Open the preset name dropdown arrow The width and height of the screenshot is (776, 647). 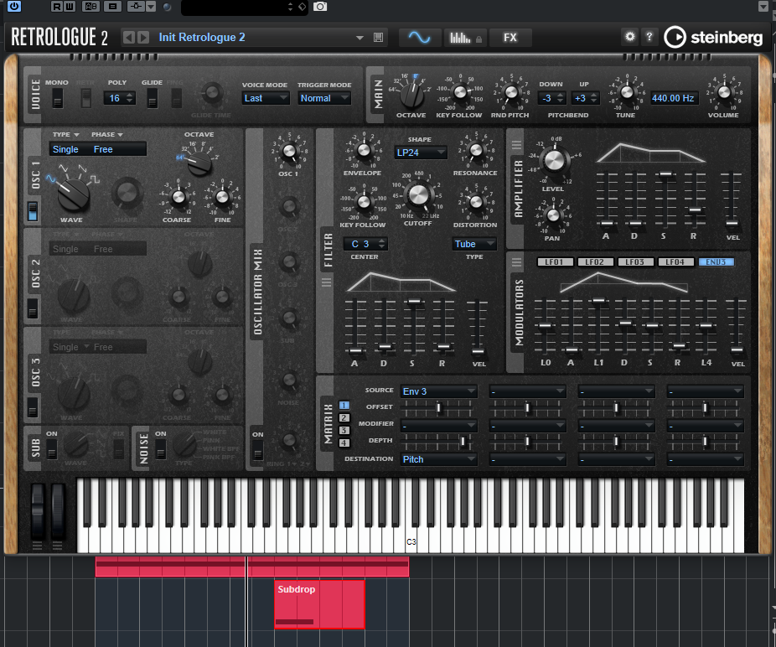coord(360,38)
